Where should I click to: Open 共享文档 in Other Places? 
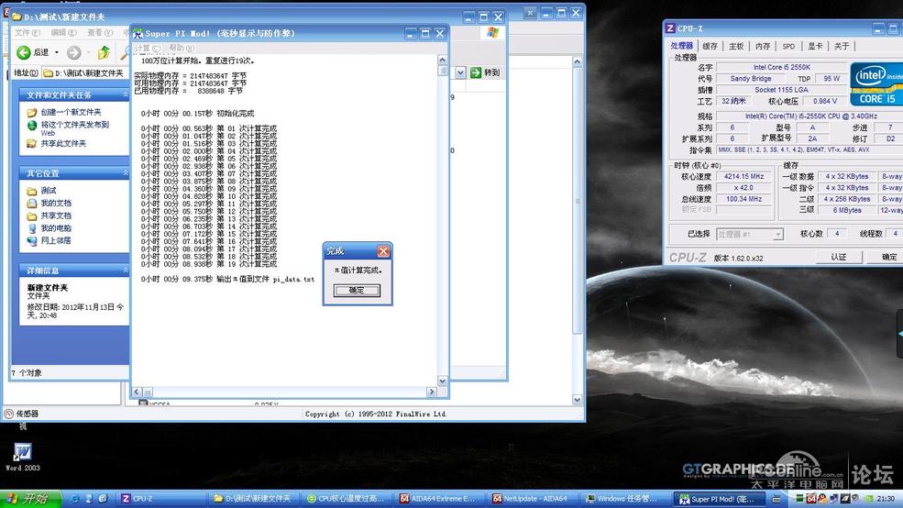(56, 216)
